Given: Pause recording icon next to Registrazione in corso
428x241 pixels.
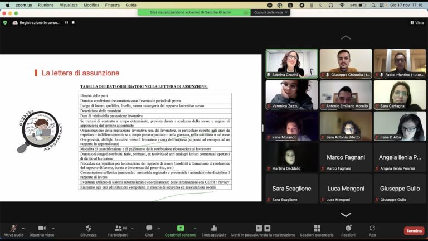Looking at the screenshot, I should [x=67, y=23].
